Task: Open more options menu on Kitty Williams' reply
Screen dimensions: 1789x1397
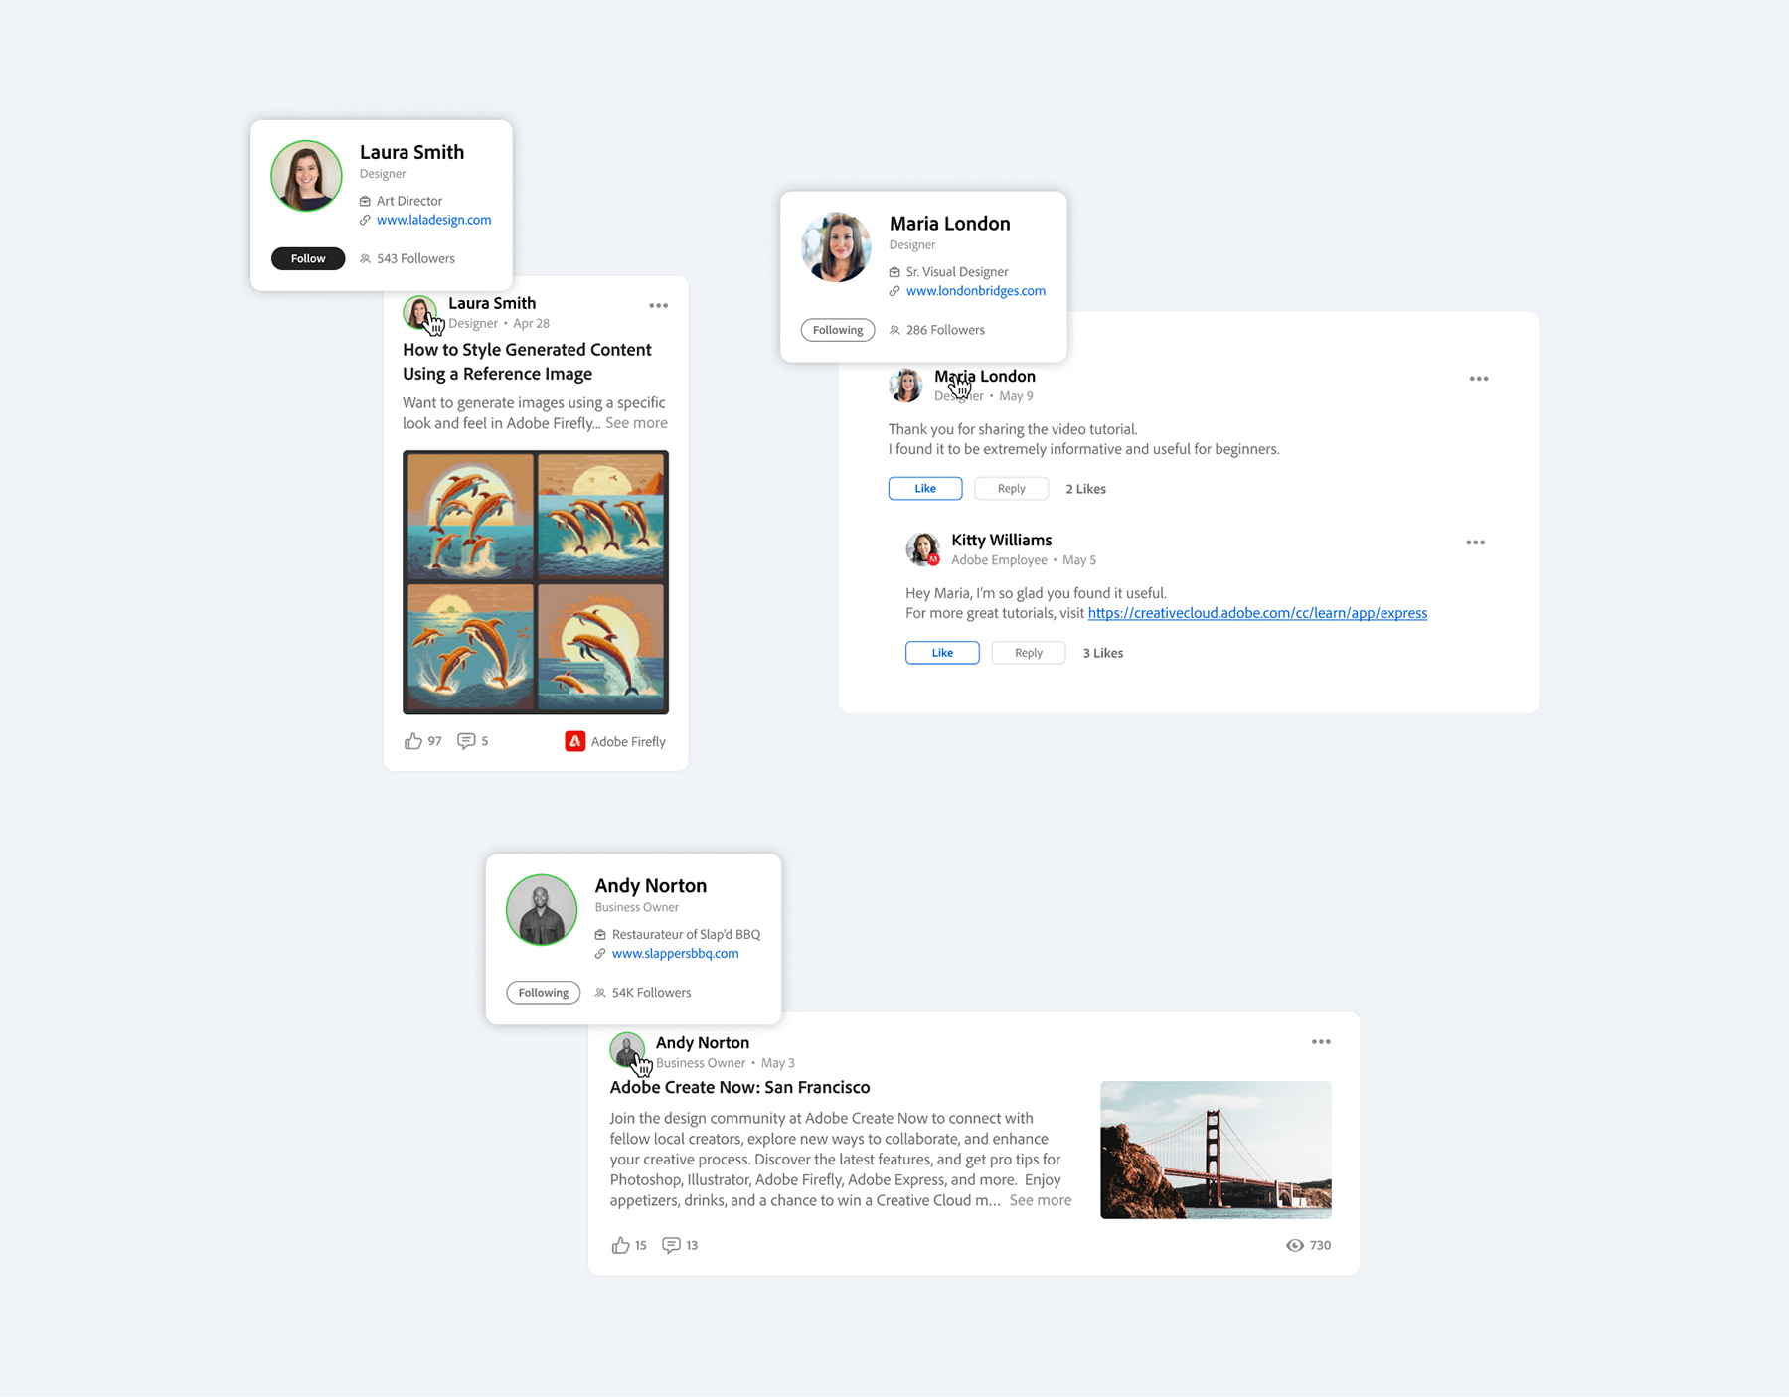Action: point(1475,543)
